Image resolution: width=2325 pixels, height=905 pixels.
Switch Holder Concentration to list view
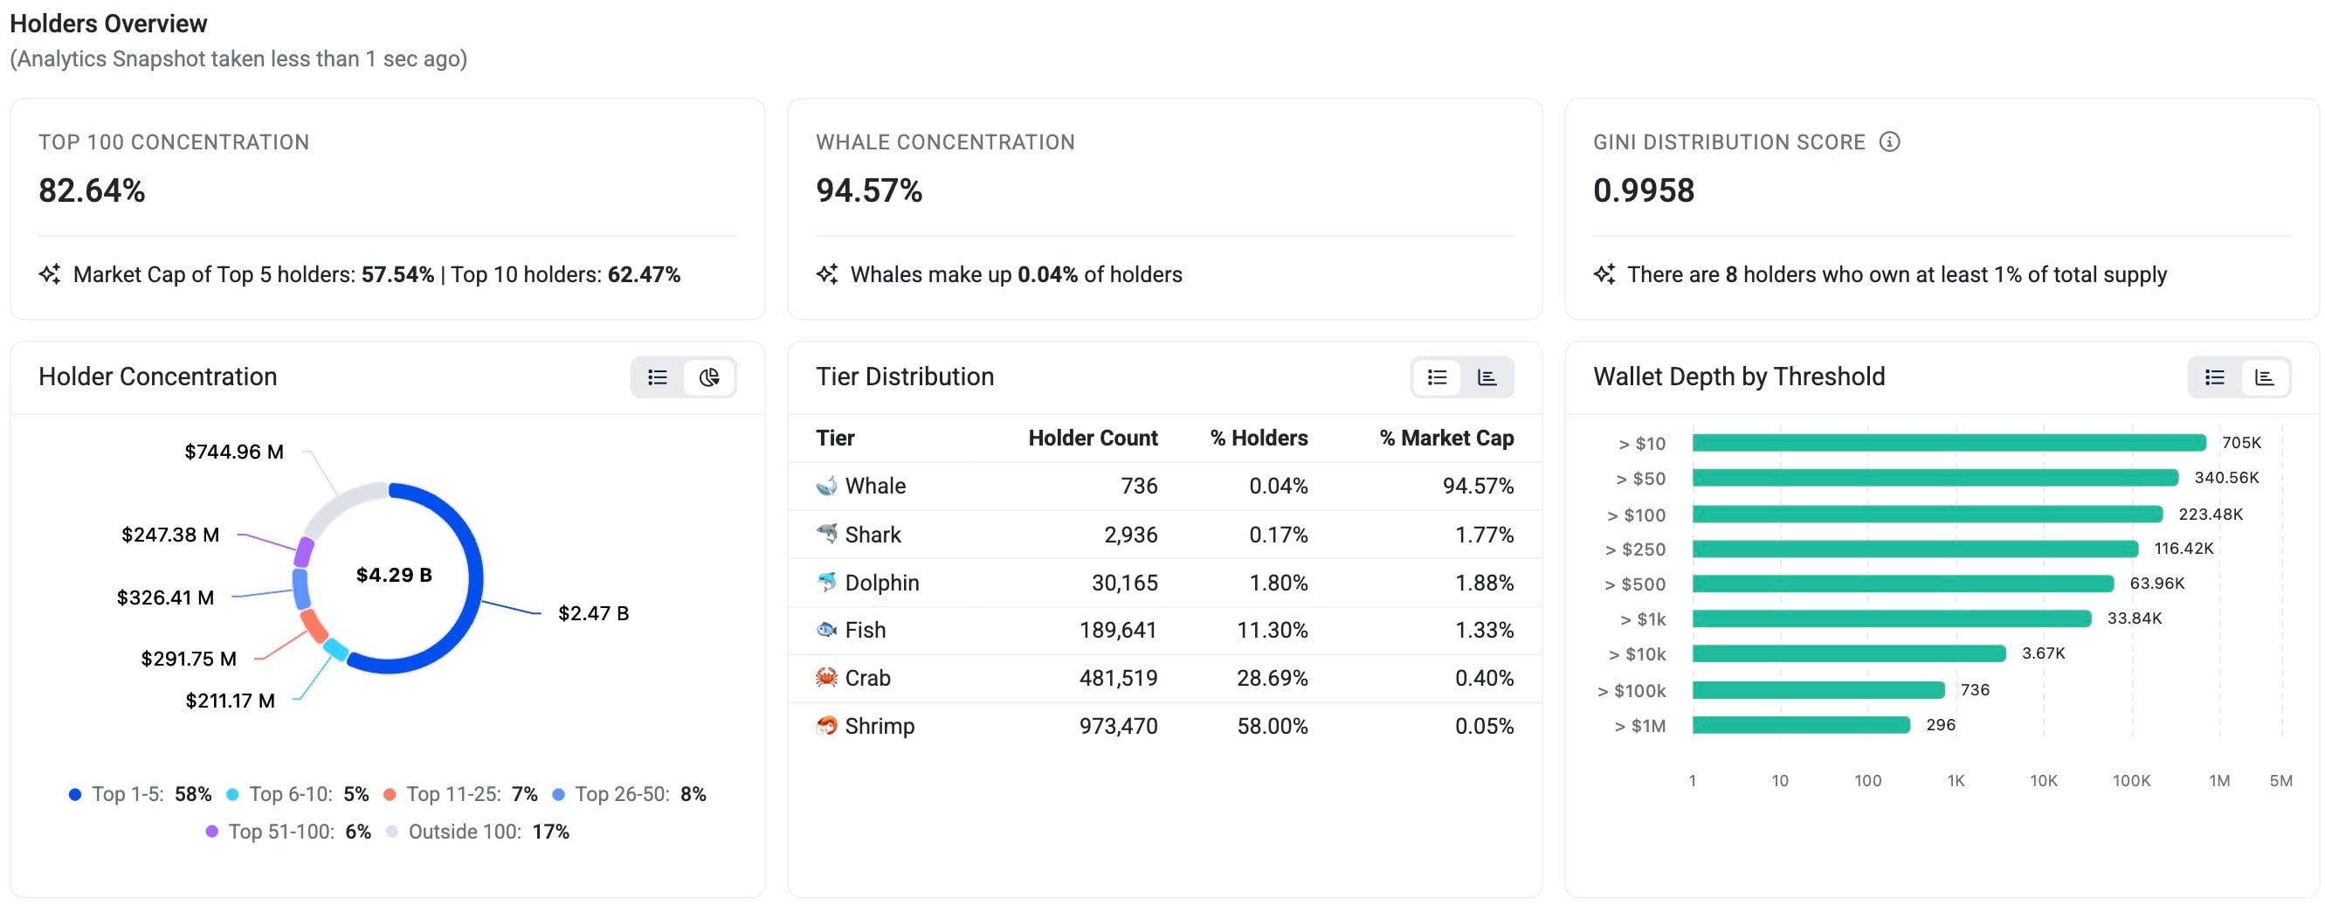(x=658, y=377)
